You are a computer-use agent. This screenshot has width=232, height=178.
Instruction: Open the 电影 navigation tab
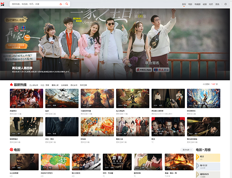190,4
